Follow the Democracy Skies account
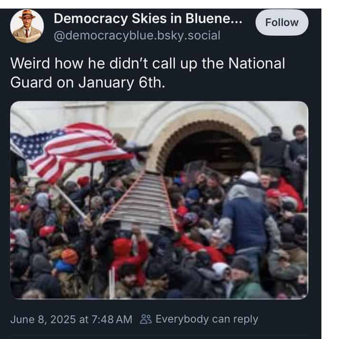This screenshot has width=339, height=339. (x=281, y=22)
